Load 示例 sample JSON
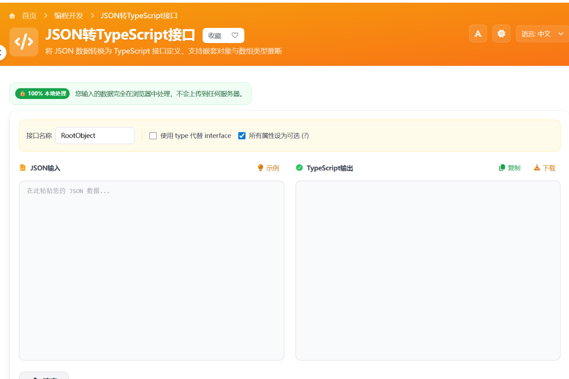The width and height of the screenshot is (569, 379). 268,168
